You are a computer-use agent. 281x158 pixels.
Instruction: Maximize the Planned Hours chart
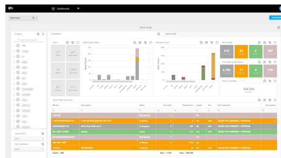pos(217,42)
